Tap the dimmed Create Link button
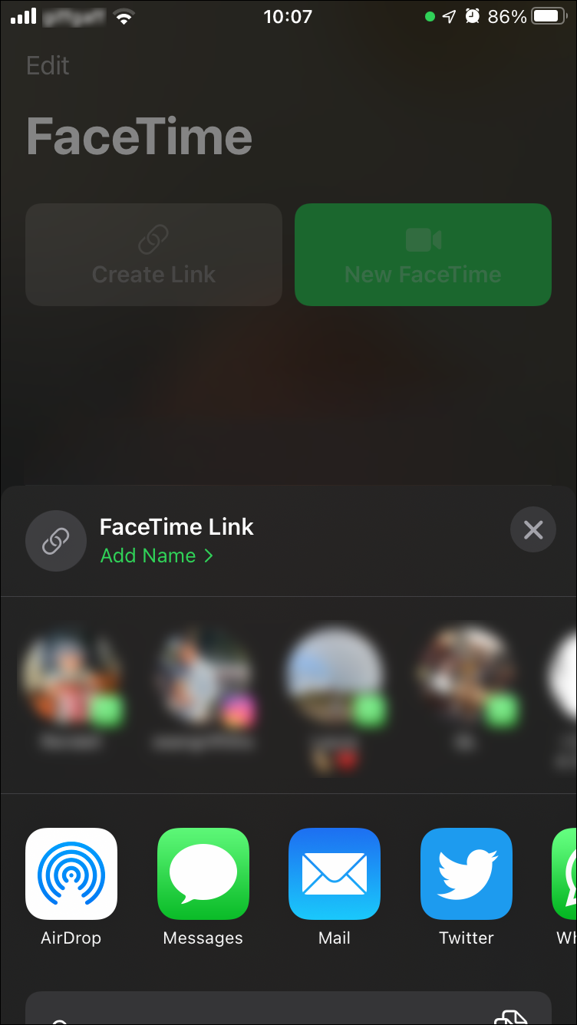Screen dimensions: 577x1025 (x=153, y=255)
